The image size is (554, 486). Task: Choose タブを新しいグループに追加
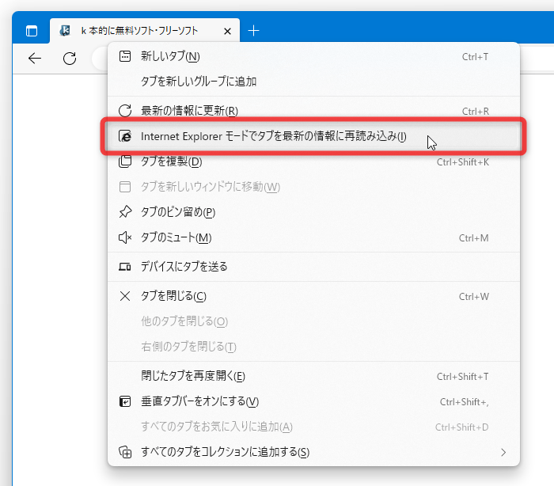[313, 82]
